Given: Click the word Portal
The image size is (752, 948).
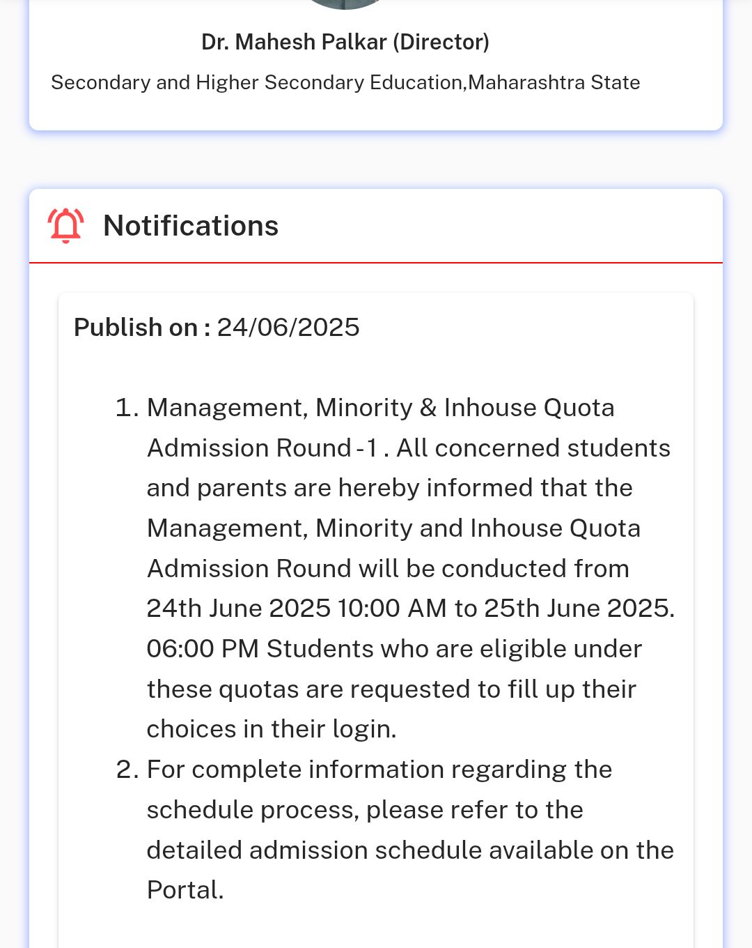Looking at the screenshot, I should pos(185,890).
